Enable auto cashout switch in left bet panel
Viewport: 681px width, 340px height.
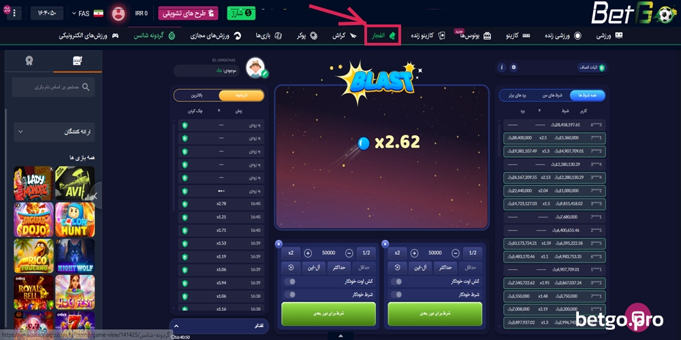[289, 282]
